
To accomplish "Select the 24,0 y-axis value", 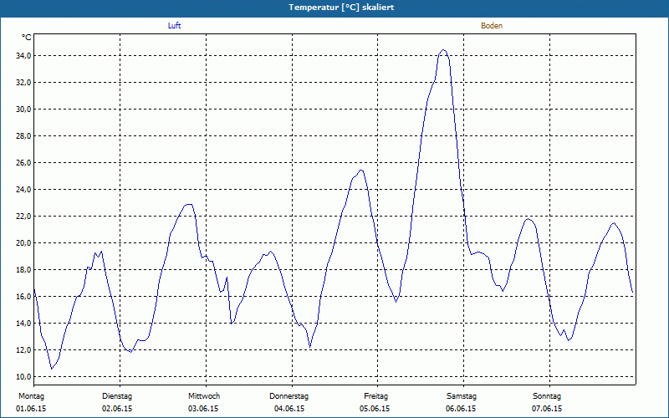I will [23, 190].
